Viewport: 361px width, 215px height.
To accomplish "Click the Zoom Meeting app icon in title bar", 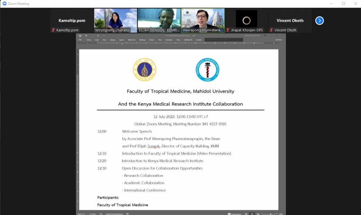I will click(4, 3).
